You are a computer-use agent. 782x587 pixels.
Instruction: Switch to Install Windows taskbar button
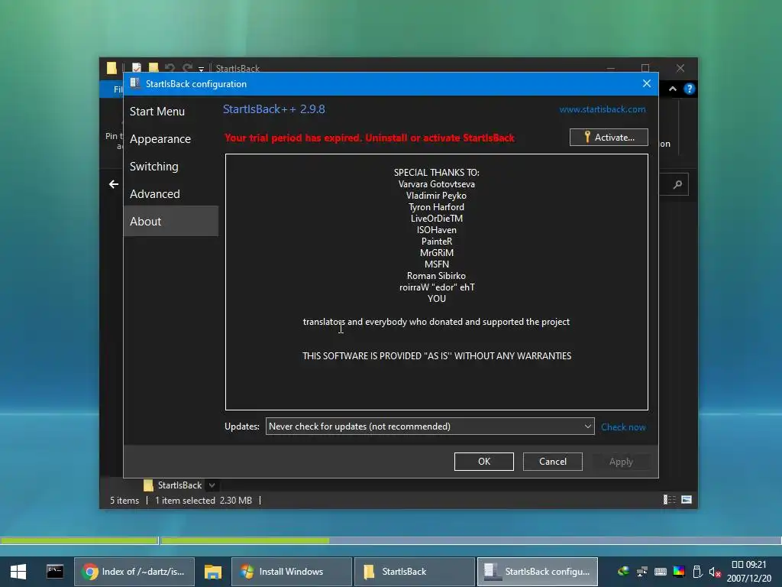coord(292,572)
